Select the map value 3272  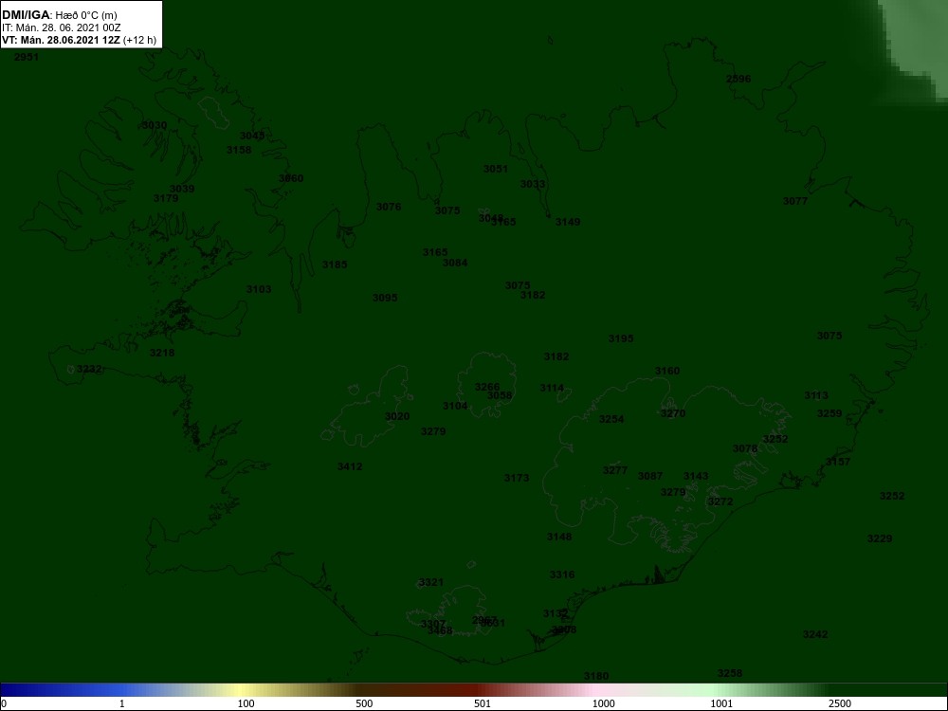click(720, 501)
